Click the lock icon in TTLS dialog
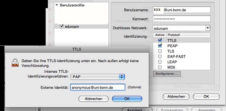The height and width of the screenshot is (111, 226). pos(15,62)
